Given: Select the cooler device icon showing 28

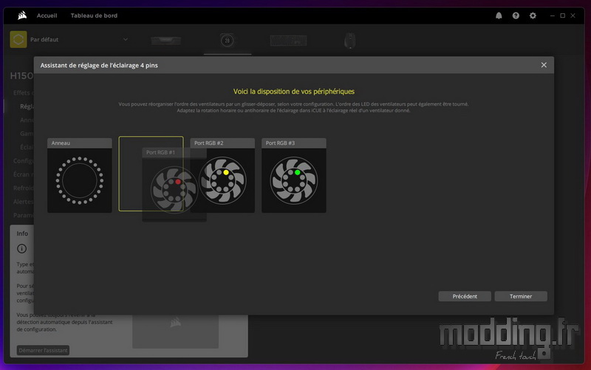Looking at the screenshot, I should pos(227,41).
